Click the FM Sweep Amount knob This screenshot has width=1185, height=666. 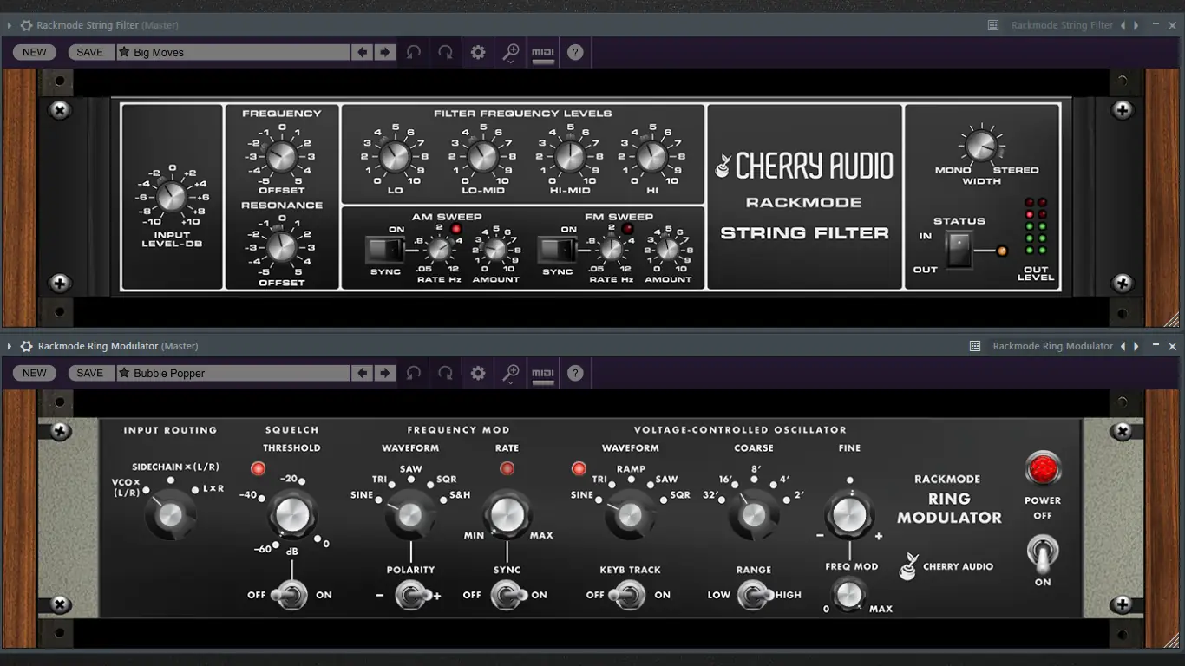(666, 250)
